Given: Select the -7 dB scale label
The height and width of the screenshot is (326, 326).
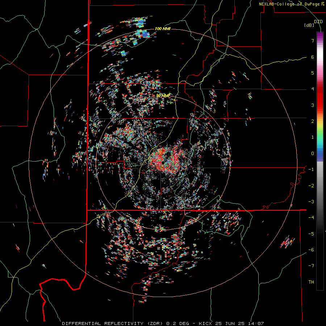Looking at the screenshot, I should [x=311, y=266].
